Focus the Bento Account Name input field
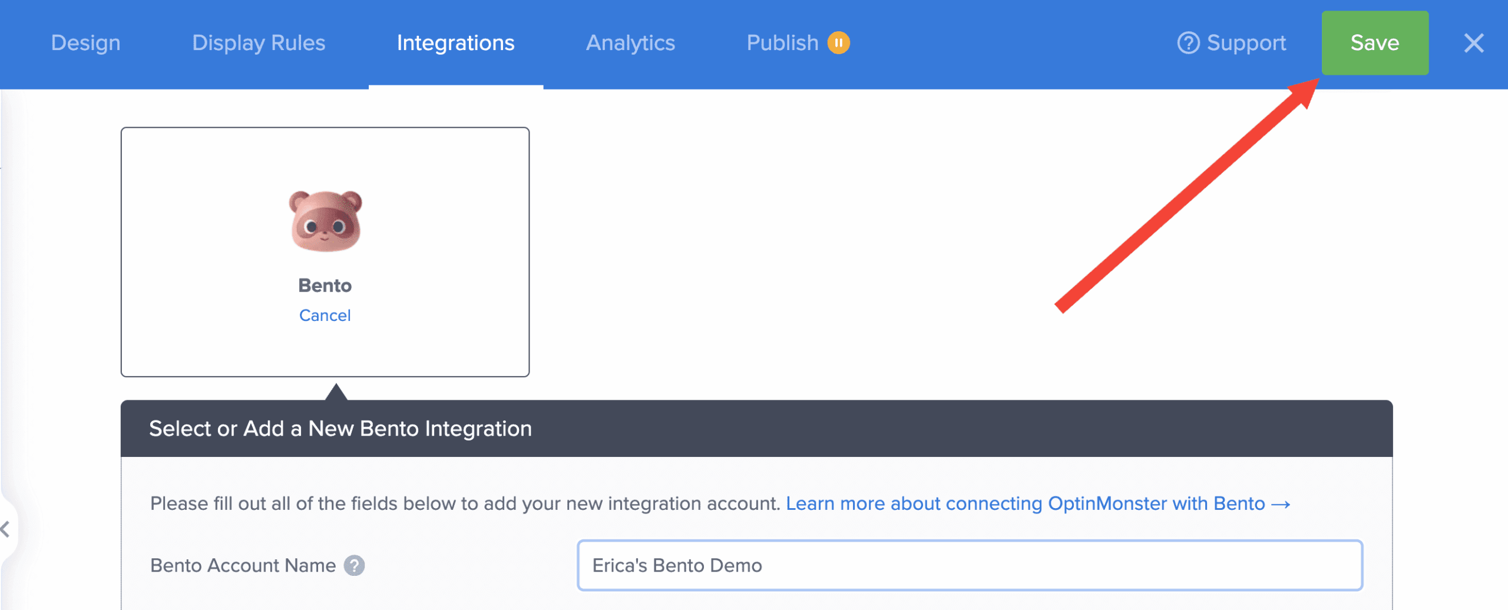The width and height of the screenshot is (1508, 610). pyautogui.click(x=970, y=565)
